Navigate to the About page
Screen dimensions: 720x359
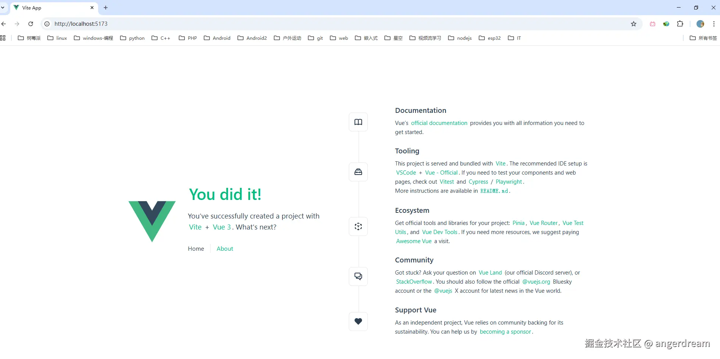tap(225, 248)
